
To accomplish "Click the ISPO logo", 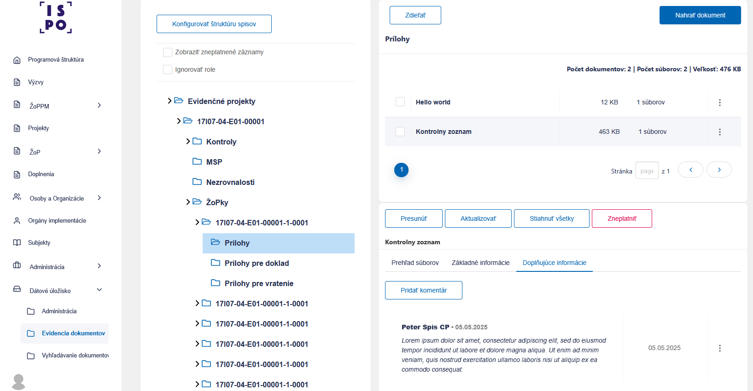I will tap(56, 17).
